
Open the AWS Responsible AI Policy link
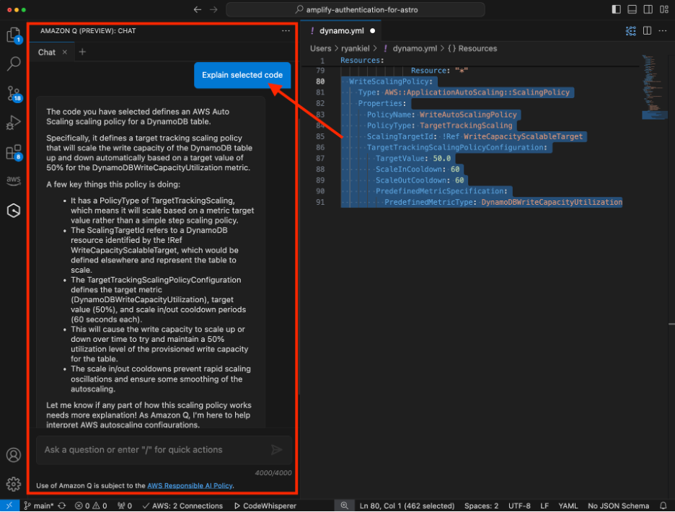pyautogui.click(x=191, y=486)
